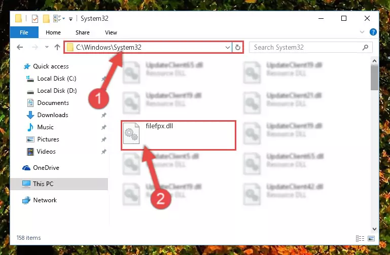Click the pin icon next to Music
This screenshot has width=390, height=255.
click(104, 127)
